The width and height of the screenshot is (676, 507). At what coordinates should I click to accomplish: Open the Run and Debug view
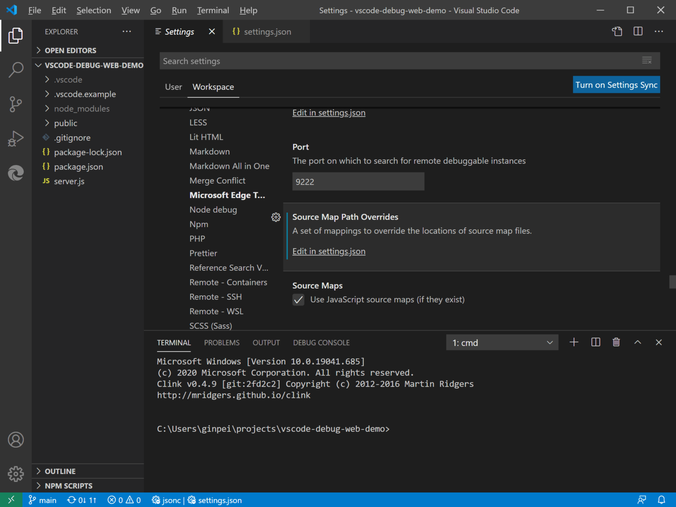pos(16,138)
